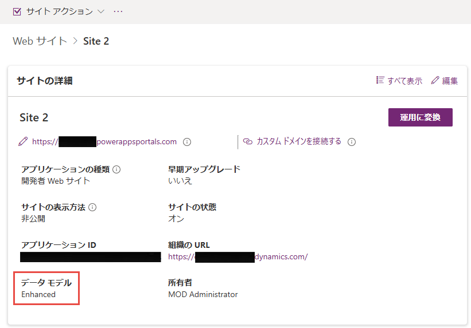Open the powerappsportals.com site link
471x328 pixels.
tap(104, 141)
